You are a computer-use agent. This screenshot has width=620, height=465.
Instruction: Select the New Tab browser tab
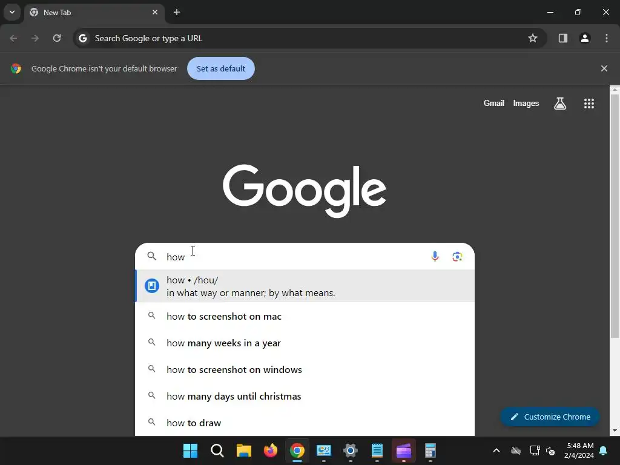point(94,12)
